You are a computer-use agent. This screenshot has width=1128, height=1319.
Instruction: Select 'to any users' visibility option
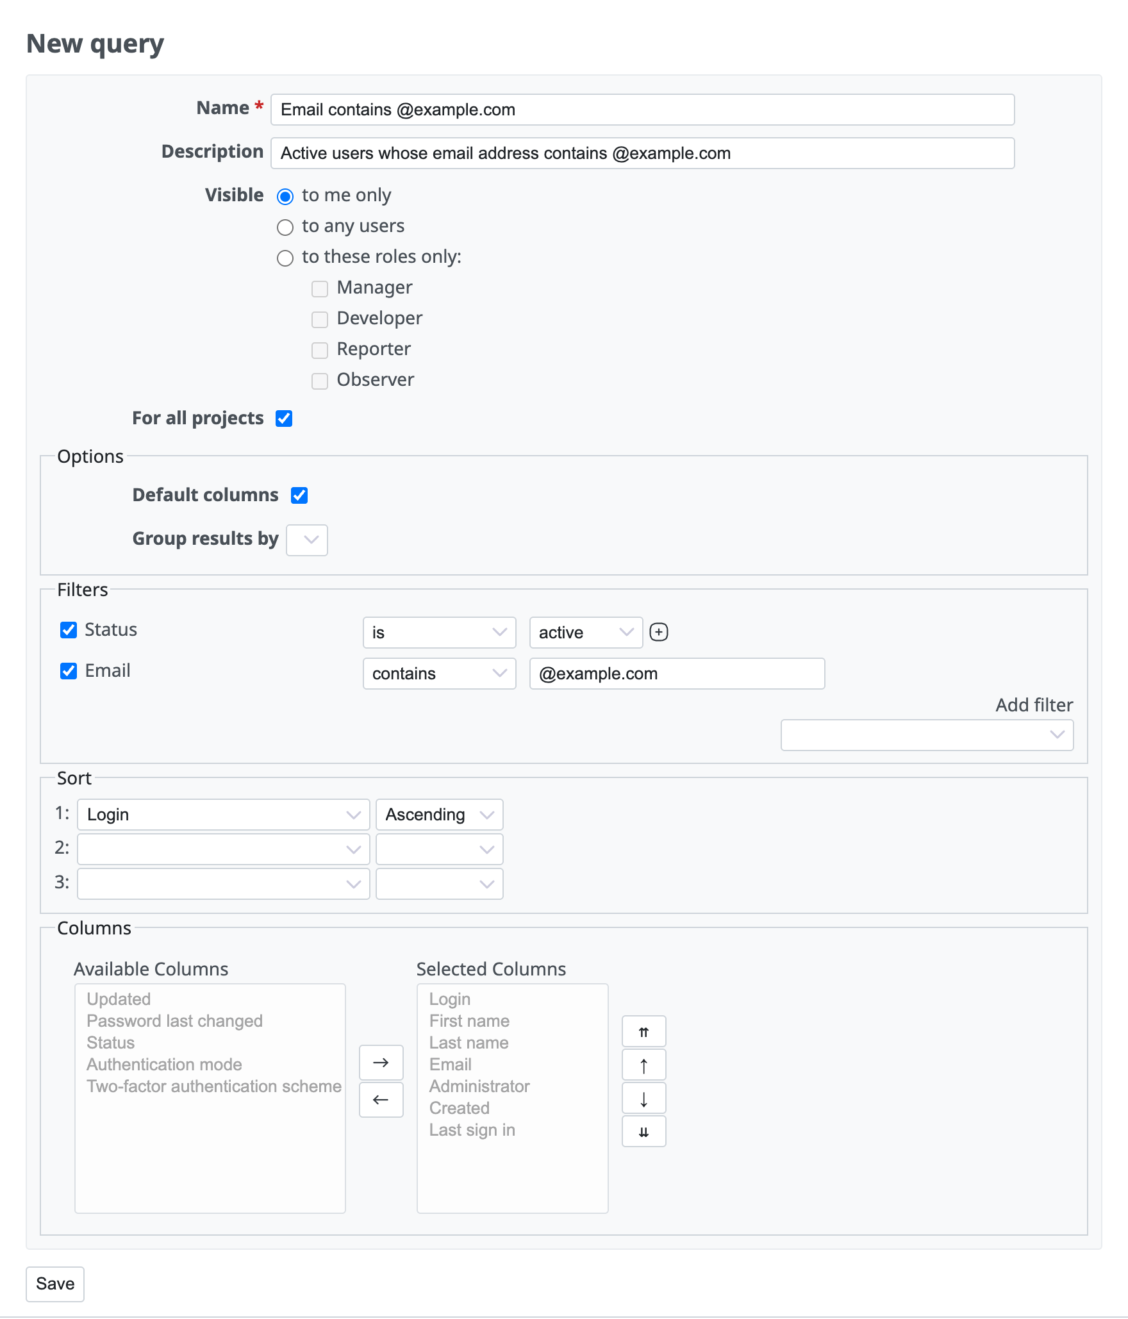click(x=285, y=227)
